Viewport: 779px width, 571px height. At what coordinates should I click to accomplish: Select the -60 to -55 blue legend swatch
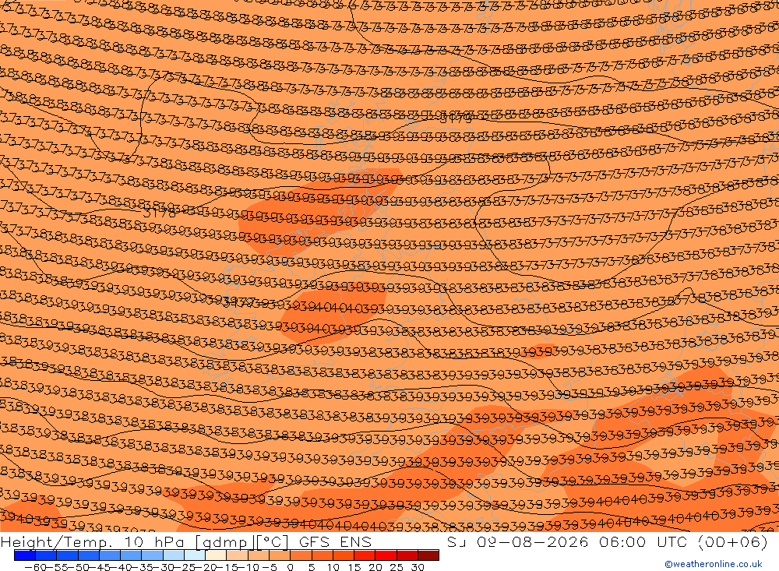click(x=46, y=555)
